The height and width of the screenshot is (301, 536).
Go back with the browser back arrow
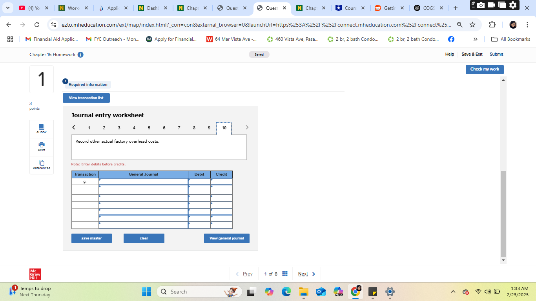pos(9,25)
